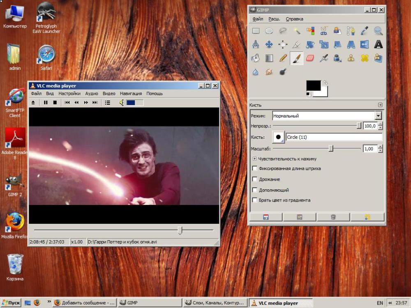Choose the Eraser tool
The height and width of the screenshot is (308, 411).
[x=310, y=58]
